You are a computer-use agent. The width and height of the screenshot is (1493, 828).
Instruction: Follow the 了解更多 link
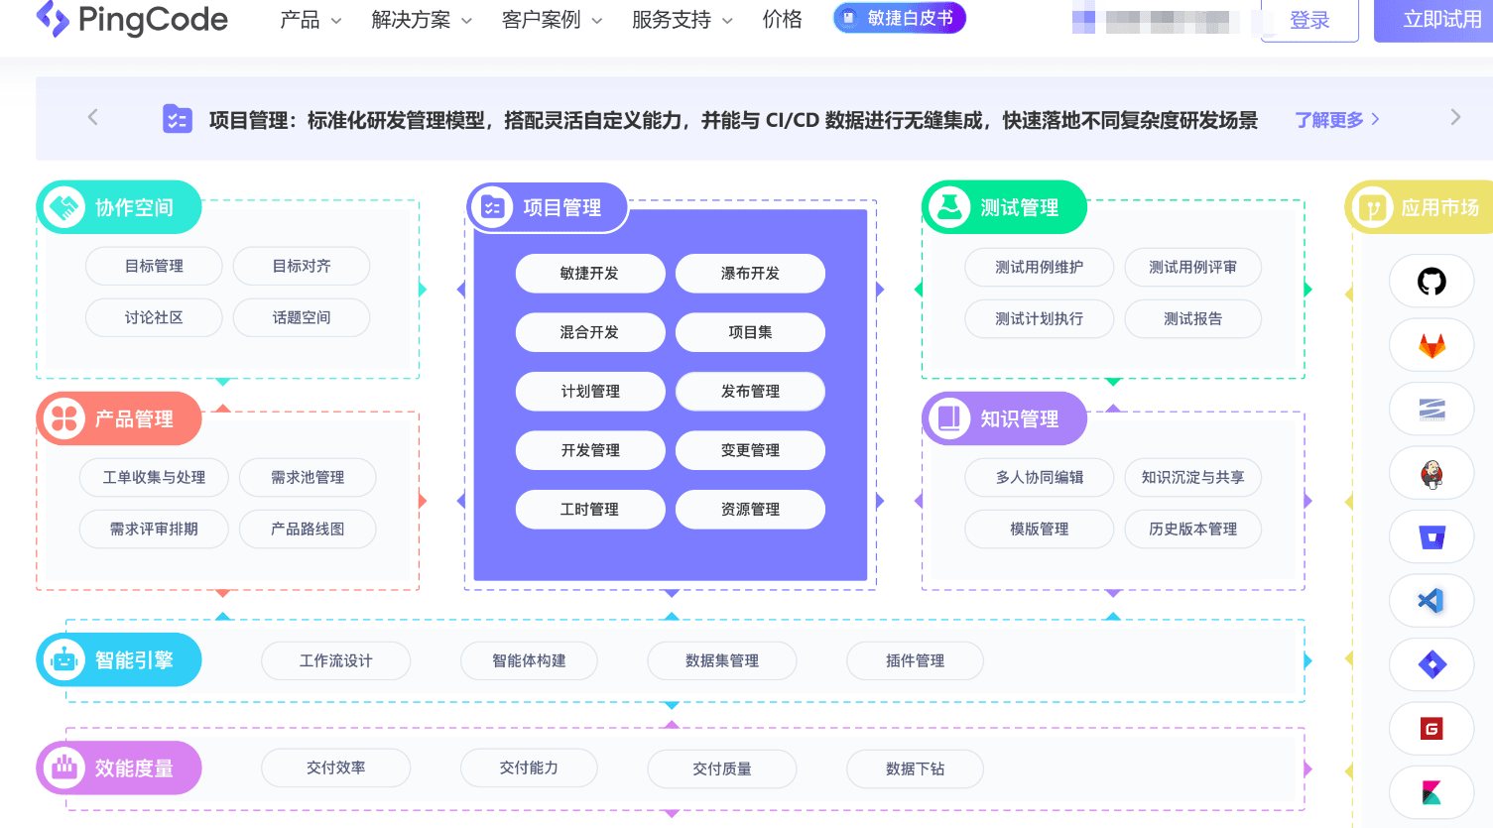[x=1337, y=120]
